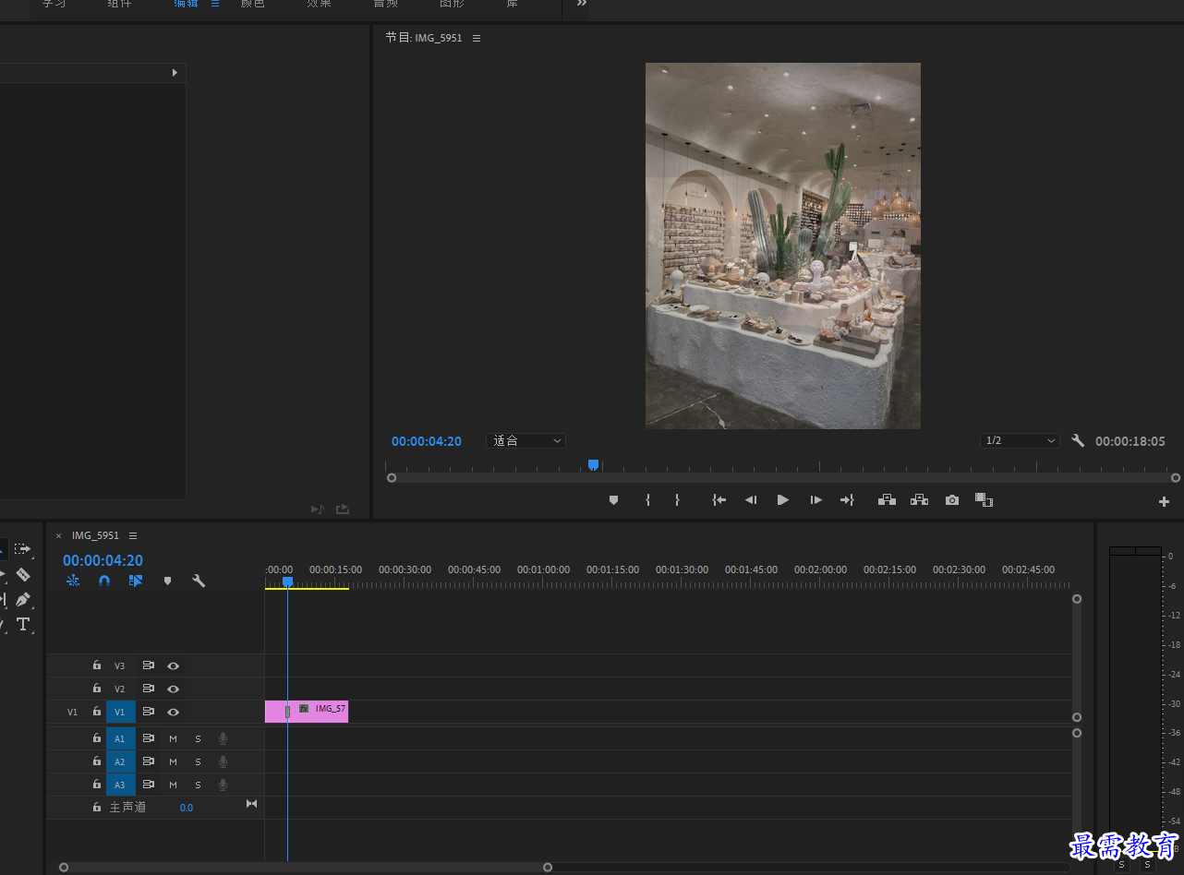Open the 适合 zoom level dropdown
This screenshot has width=1184, height=875.
click(526, 441)
